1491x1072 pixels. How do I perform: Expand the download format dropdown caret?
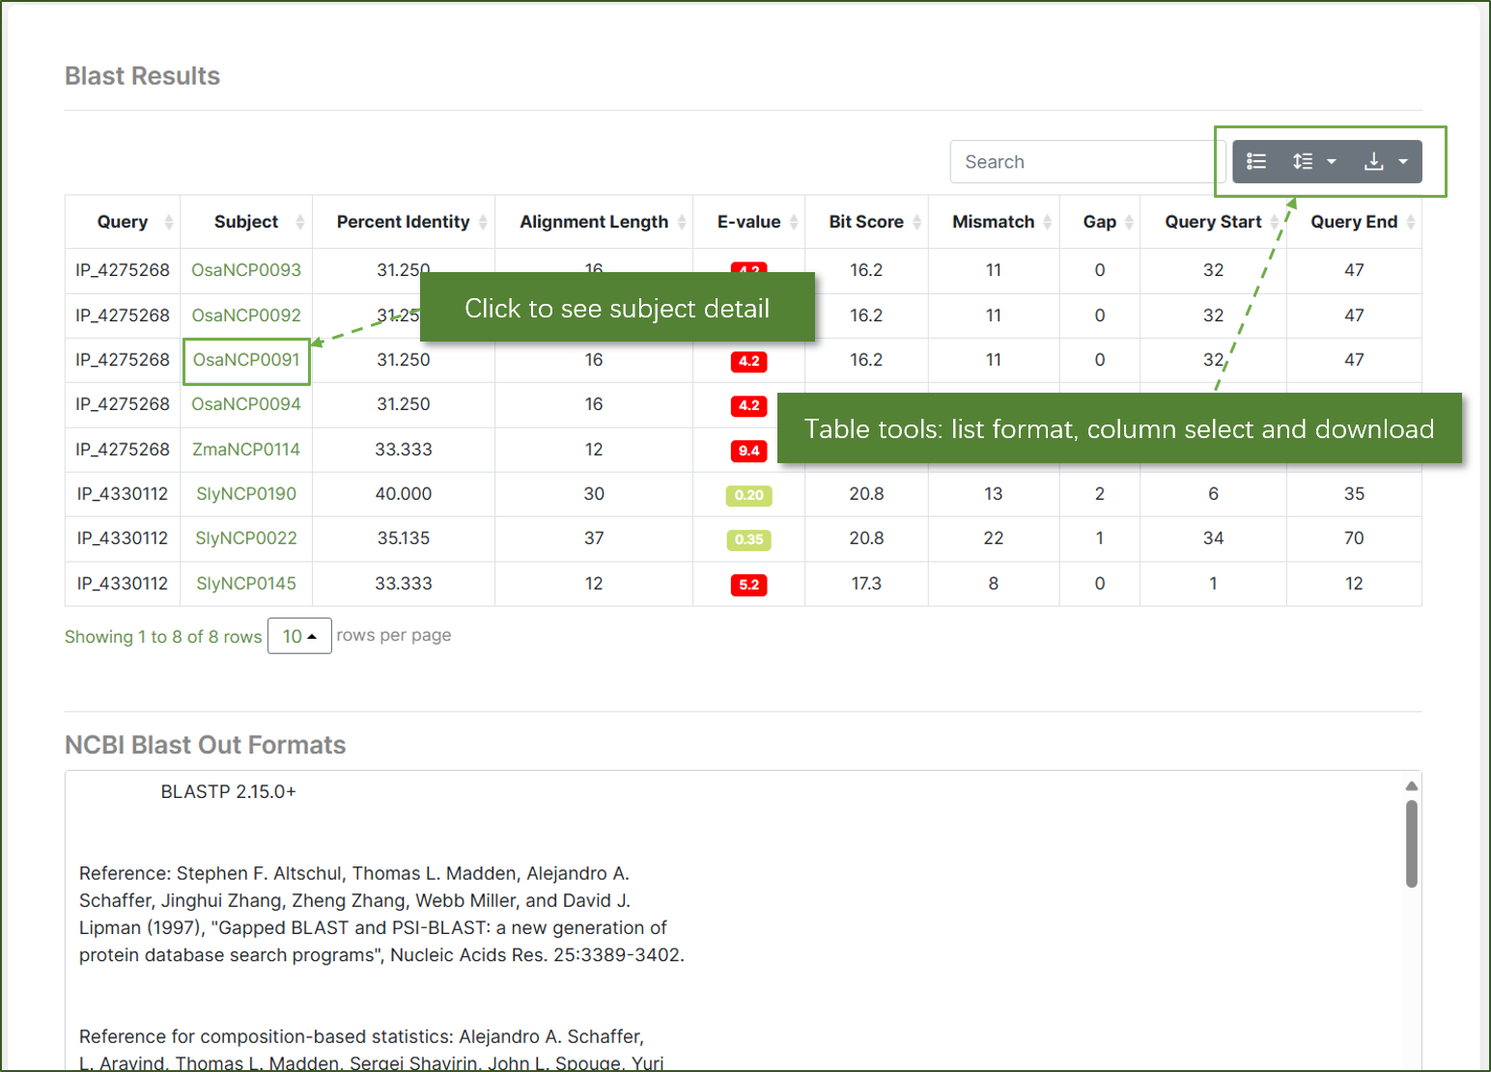(1403, 162)
